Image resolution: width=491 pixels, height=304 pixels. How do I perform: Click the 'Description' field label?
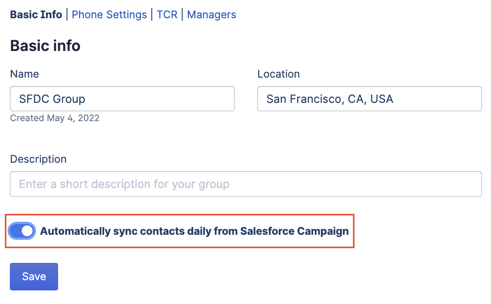coord(38,159)
